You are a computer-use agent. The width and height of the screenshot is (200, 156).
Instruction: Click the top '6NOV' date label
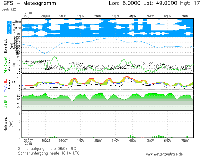point(167,16)
